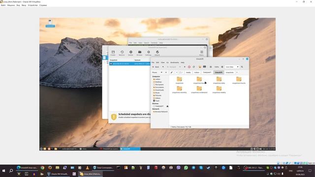Click the Delete snapshot icon in Timeshift
The image size is (315, 177).
pos(130,53)
